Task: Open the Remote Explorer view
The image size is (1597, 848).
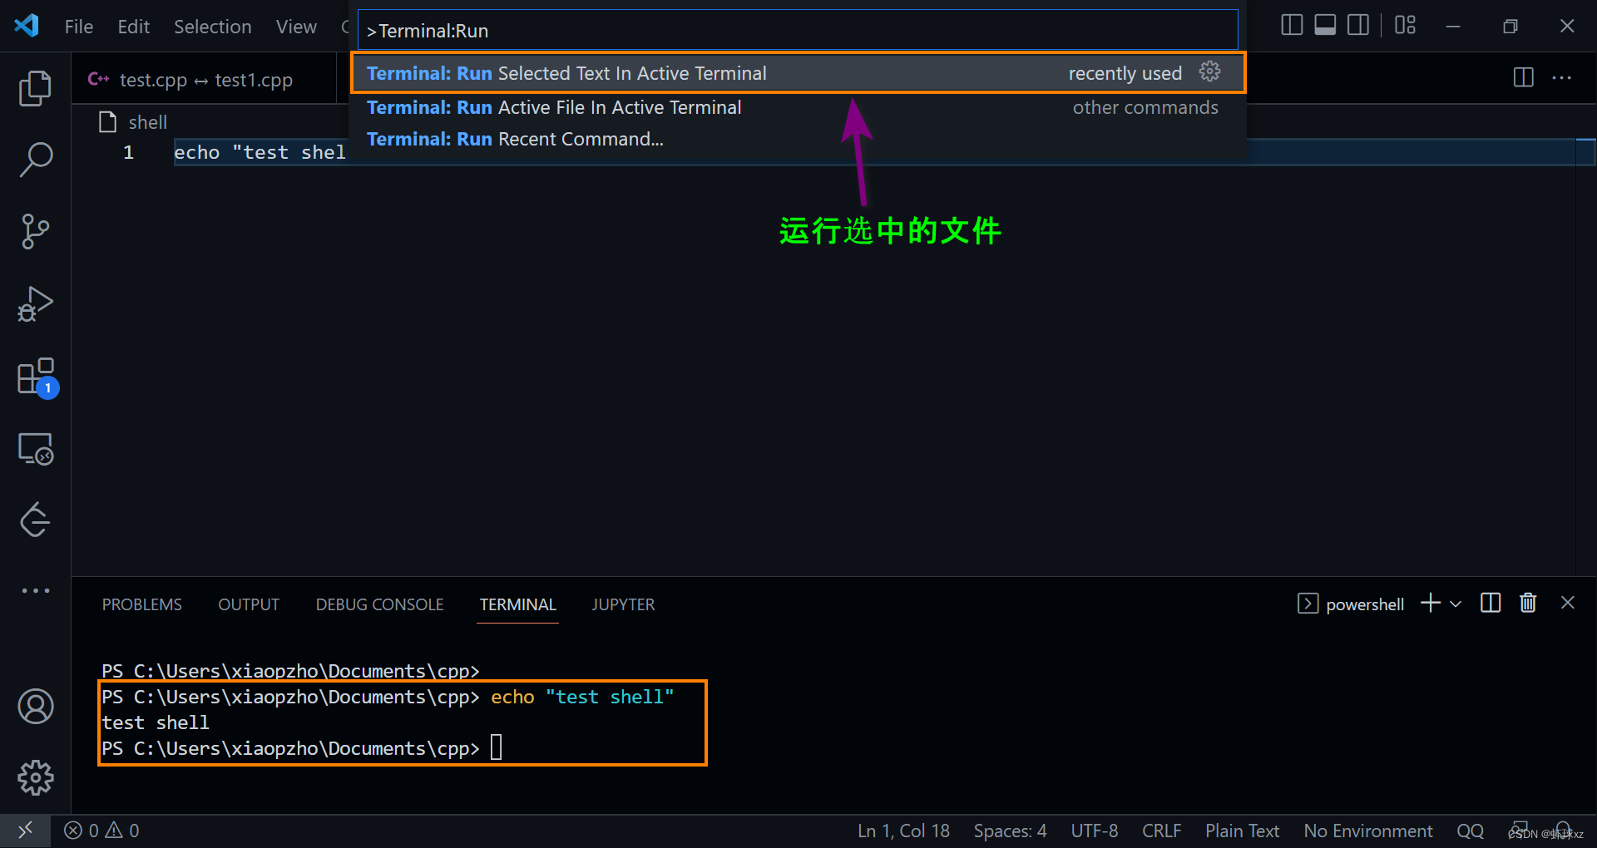Action: [x=36, y=450]
